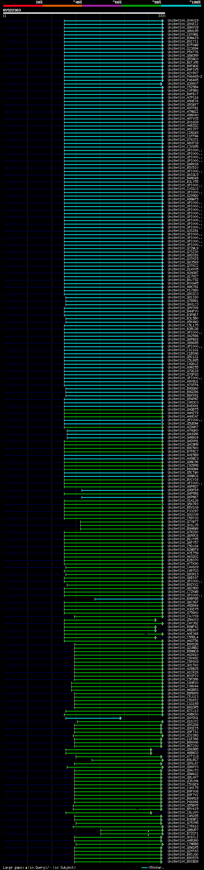Click the UniRef100_Q5SNC0 label
This screenshot has height=870, width=204.
pos(183,59)
